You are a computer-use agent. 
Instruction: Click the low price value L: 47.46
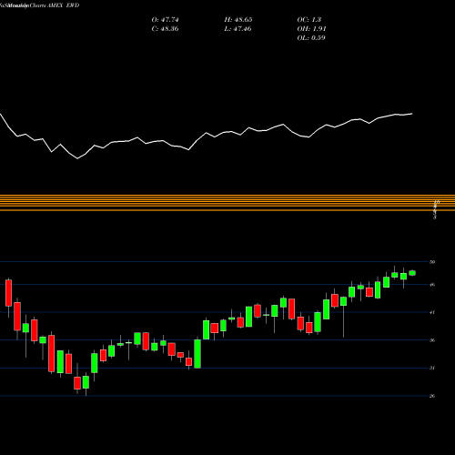[238, 29]
